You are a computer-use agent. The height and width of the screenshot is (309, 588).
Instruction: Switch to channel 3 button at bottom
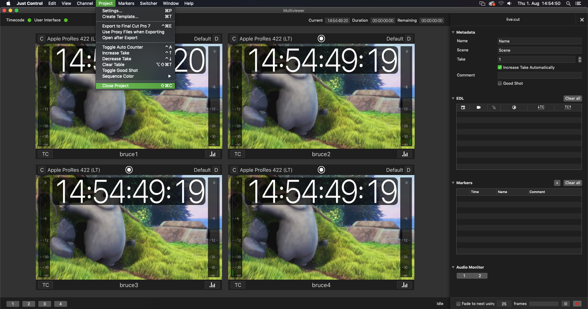click(45, 304)
